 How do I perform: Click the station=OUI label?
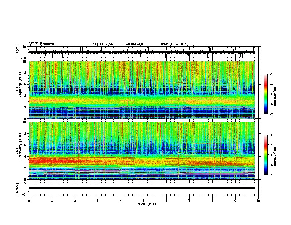point(136,44)
